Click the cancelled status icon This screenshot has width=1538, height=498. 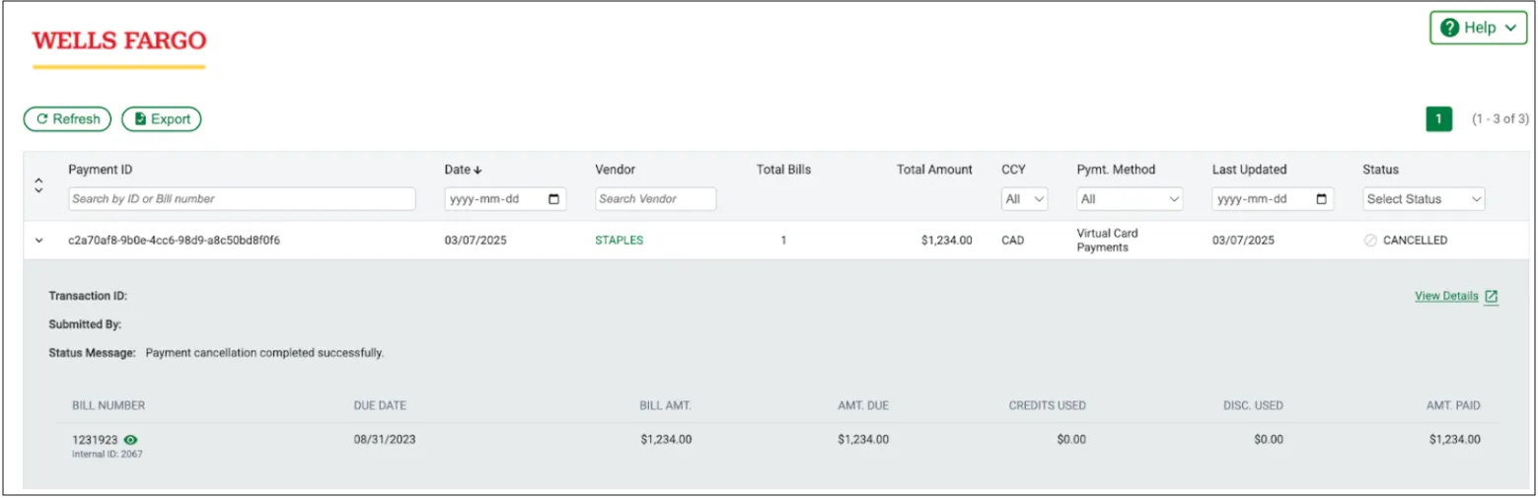pos(1370,240)
